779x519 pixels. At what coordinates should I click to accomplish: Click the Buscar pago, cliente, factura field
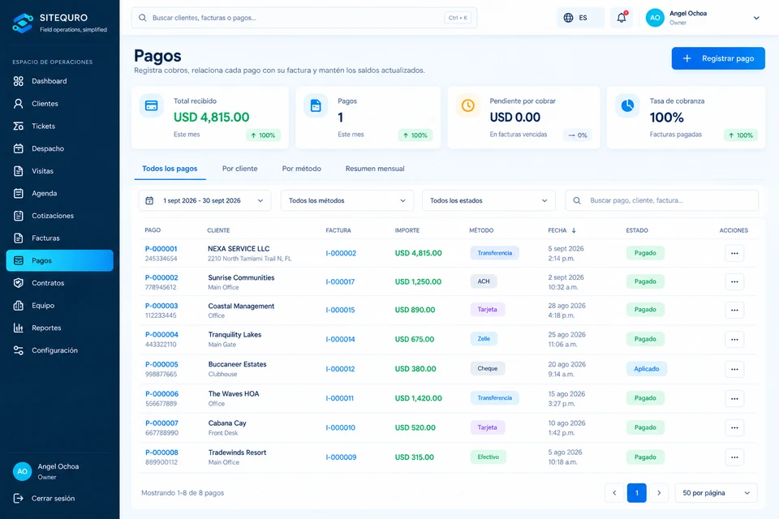pyautogui.click(x=662, y=200)
